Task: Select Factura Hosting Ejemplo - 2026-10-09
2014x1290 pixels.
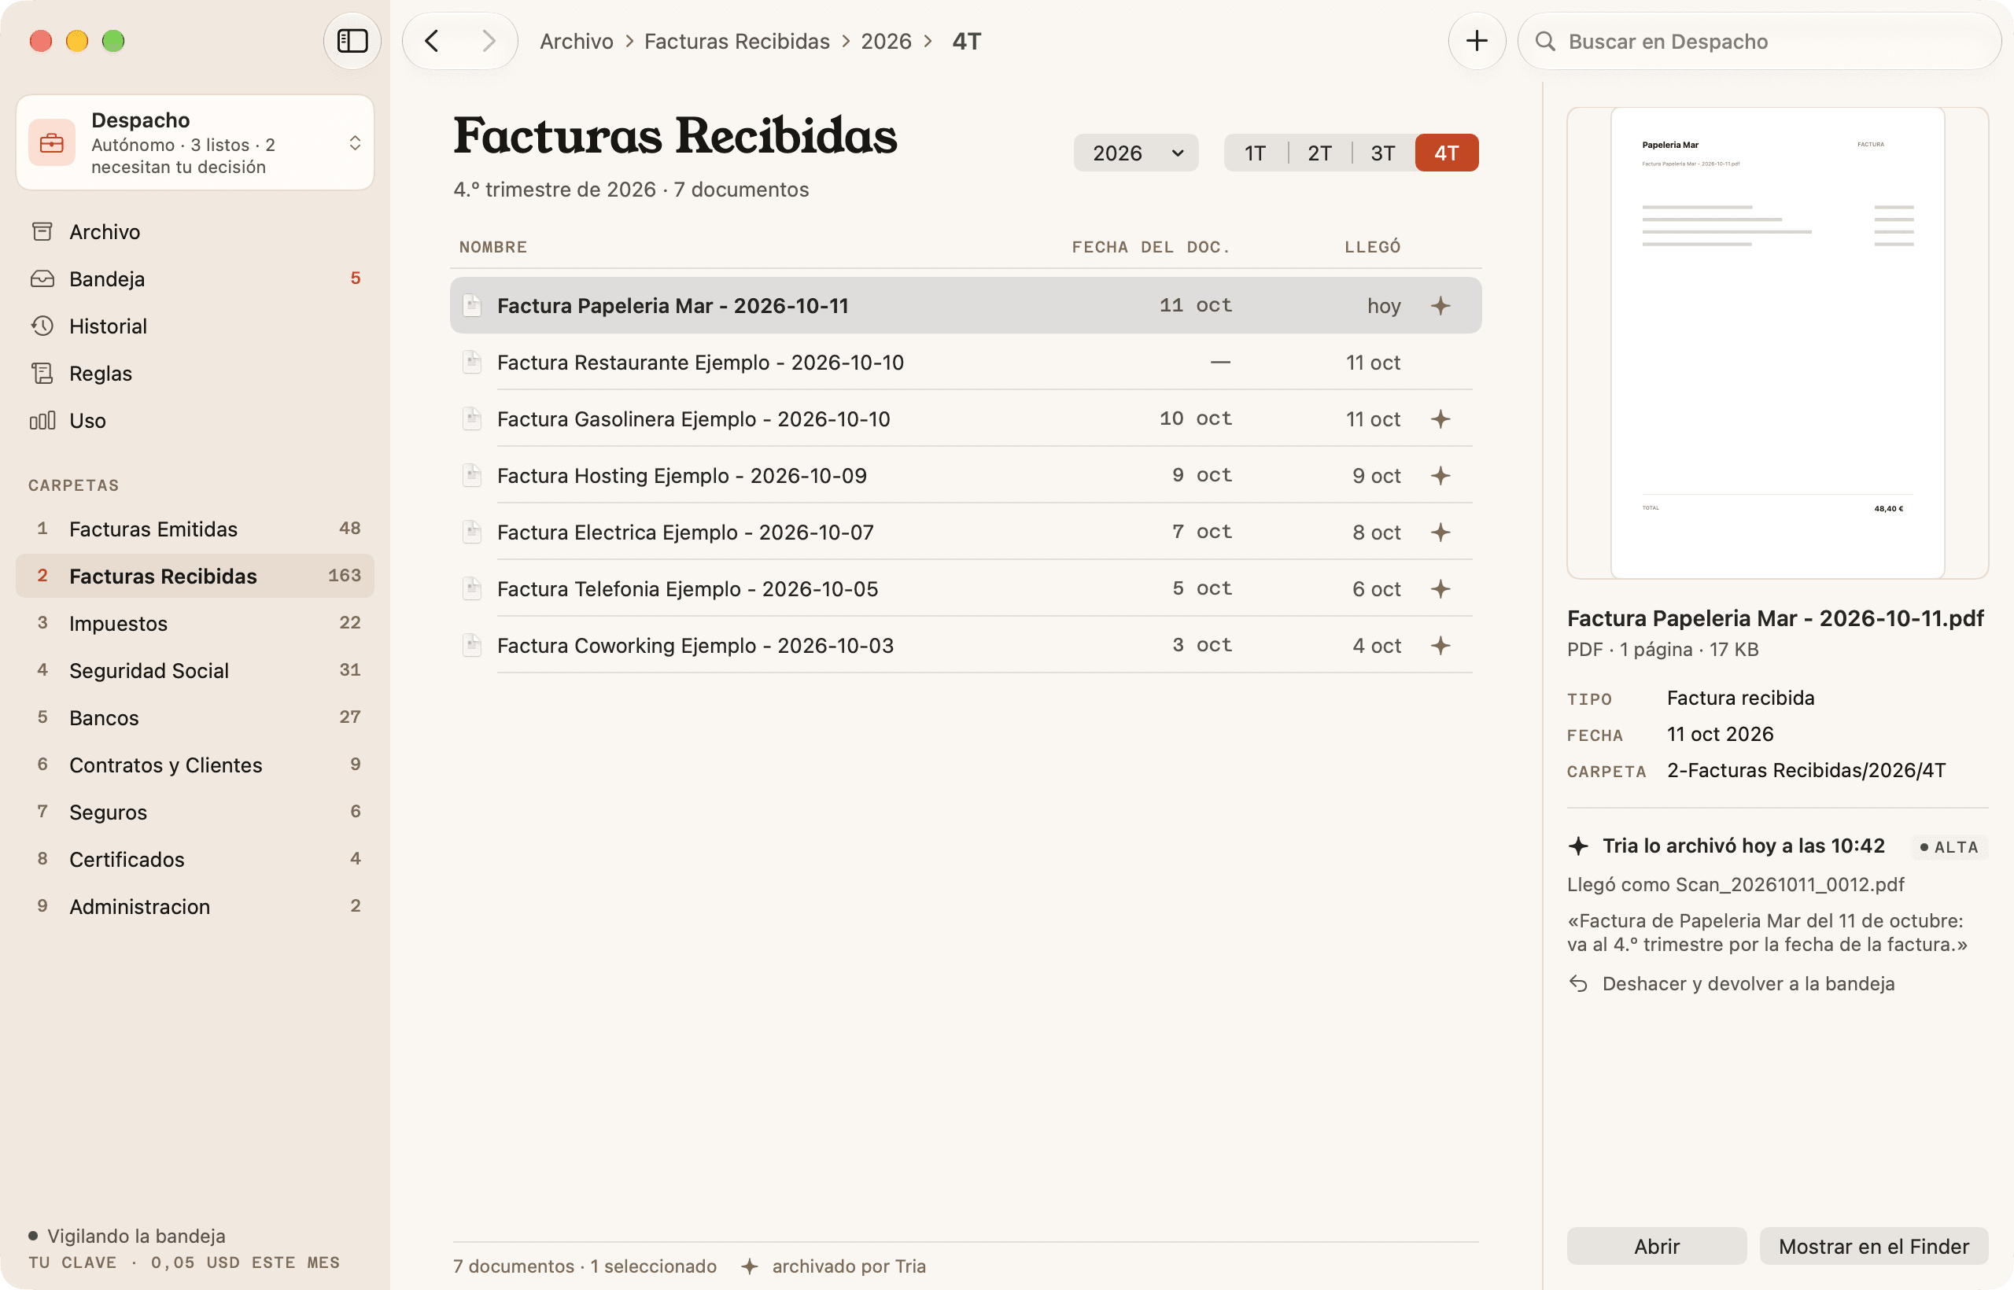Action: tap(966, 476)
